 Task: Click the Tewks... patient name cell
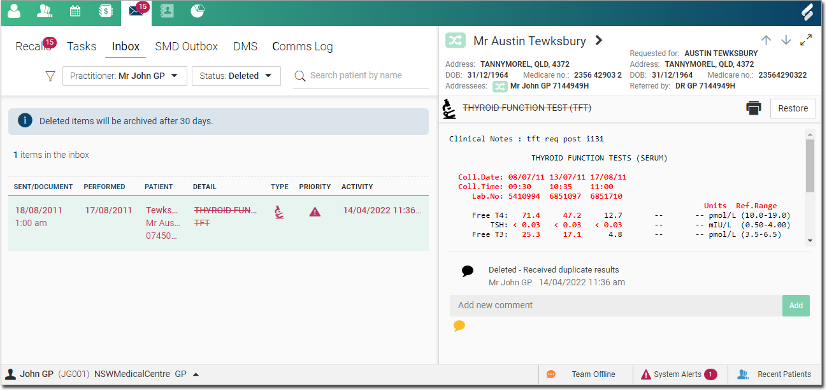162,211
